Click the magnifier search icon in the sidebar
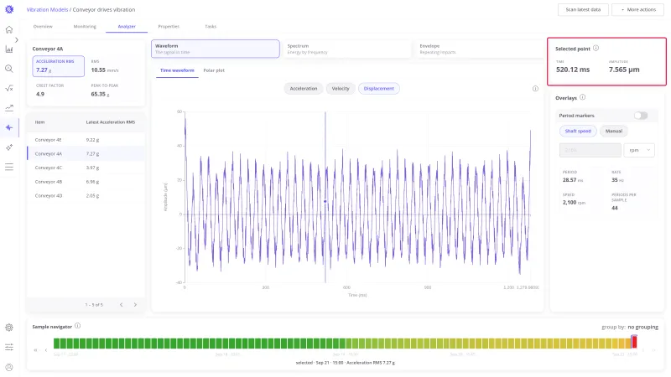The height and width of the screenshot is (377, 671). click(x=9, y=69)
